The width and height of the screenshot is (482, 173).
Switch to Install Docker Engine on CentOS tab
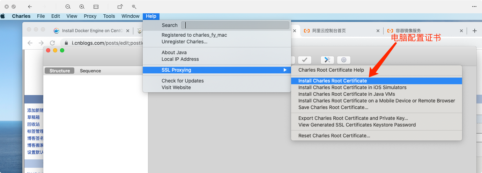tap(92, 31)
